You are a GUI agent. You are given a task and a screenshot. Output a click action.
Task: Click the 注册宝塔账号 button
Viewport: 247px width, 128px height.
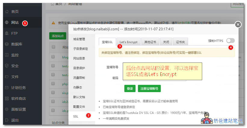click(x=149, y=89)
